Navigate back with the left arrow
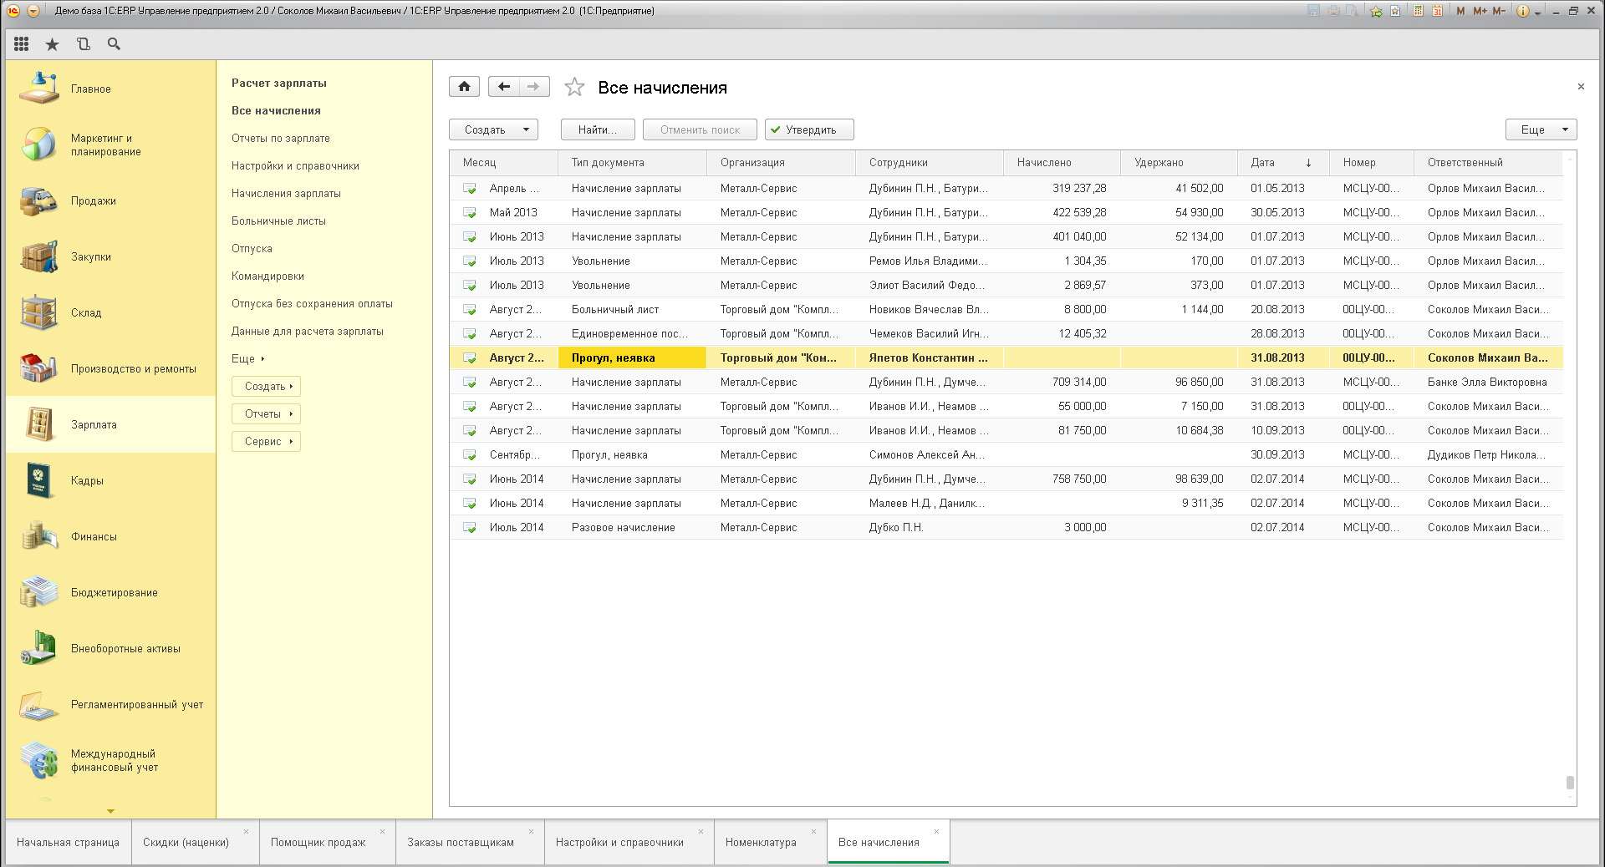Screen dimensions: 1605x867 click(503, 86)
